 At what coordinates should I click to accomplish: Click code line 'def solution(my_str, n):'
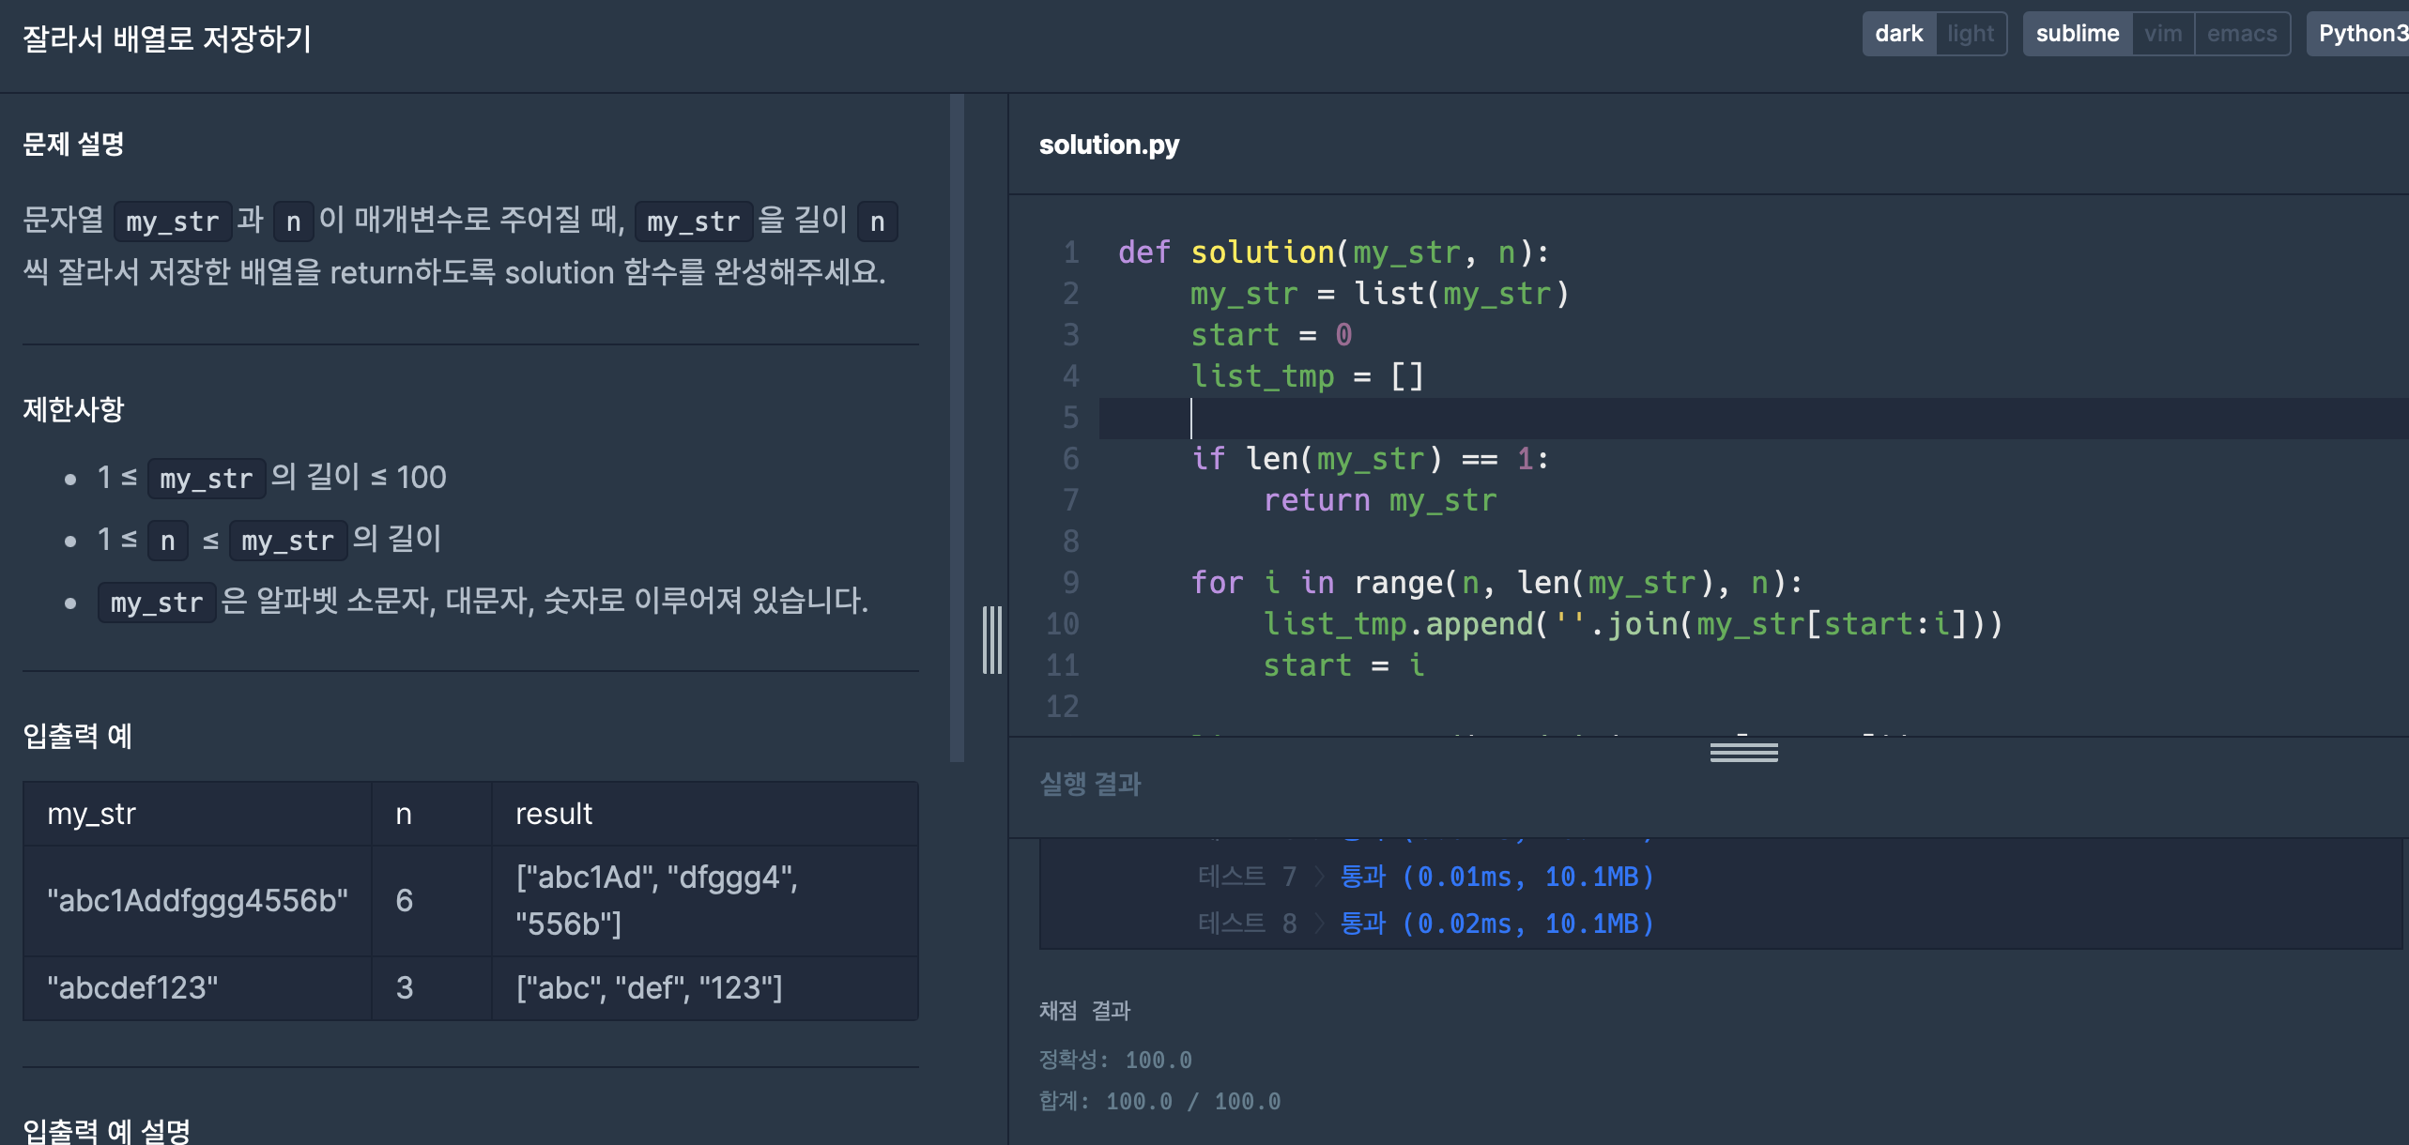(1334, 252)
